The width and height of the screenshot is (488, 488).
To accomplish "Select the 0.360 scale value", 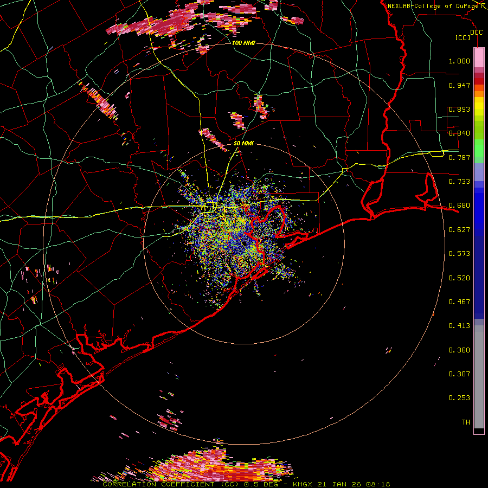I will 459,350.
